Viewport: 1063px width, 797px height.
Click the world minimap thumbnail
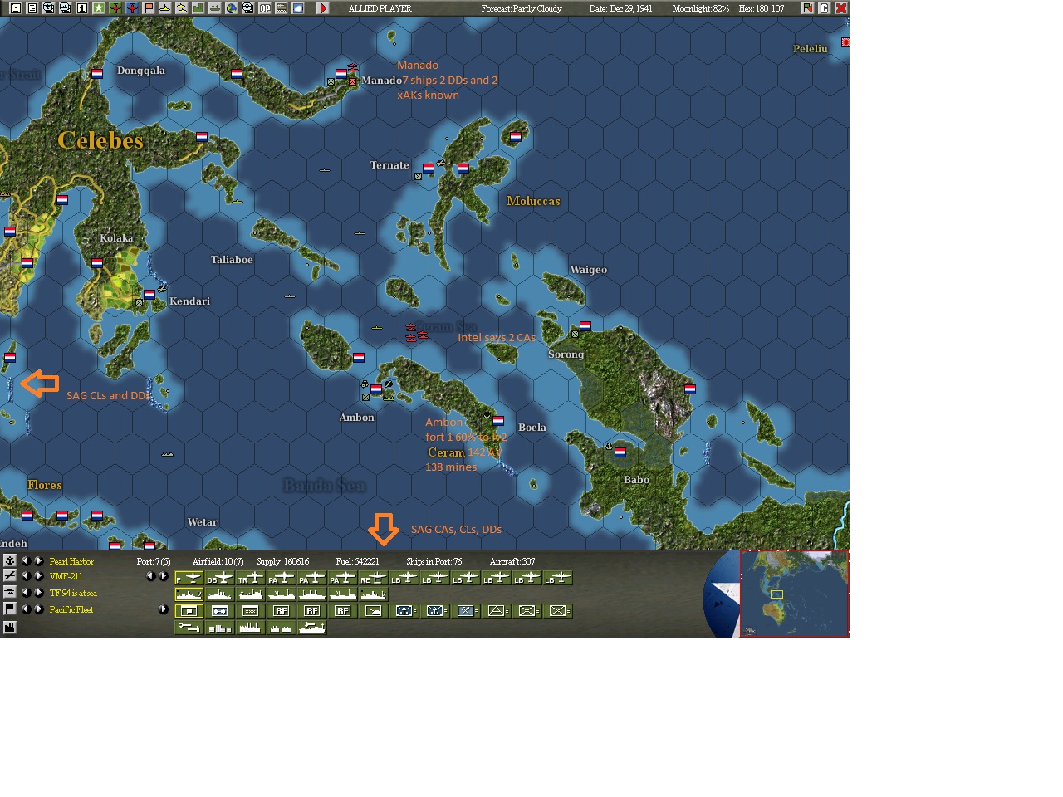[794, 593]
